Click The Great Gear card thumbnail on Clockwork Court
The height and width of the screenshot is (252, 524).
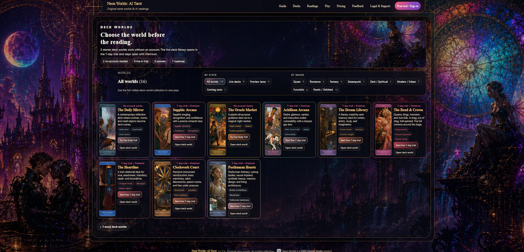pyautogui.click(x=162, y=189)
